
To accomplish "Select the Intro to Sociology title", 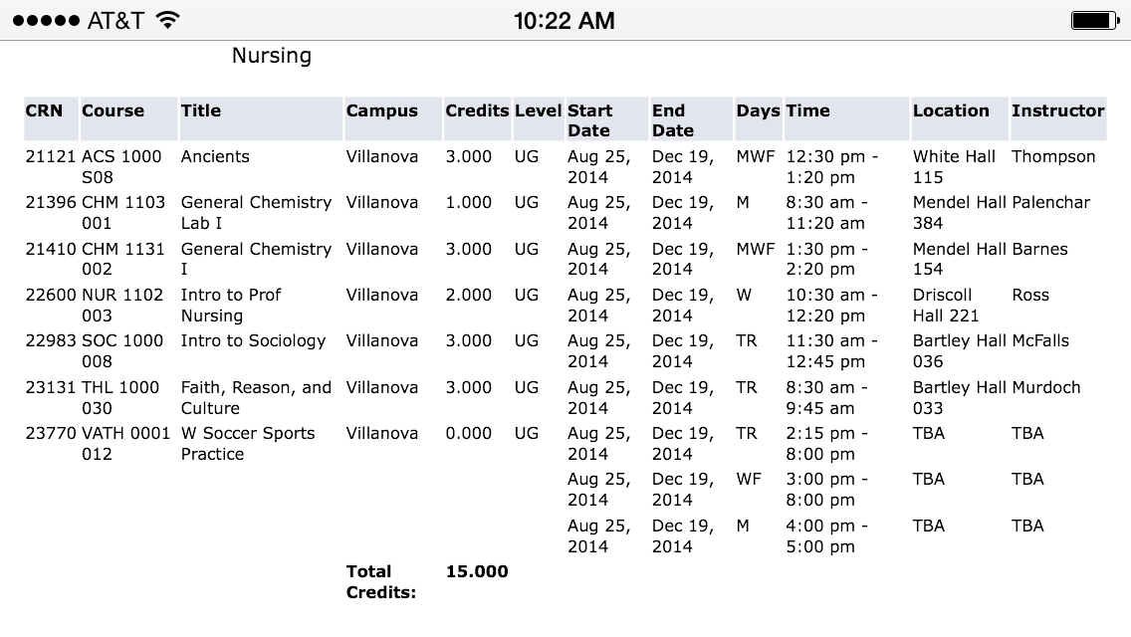I will [253, 340].
